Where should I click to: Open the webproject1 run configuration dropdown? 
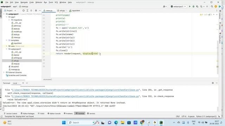coord(178,6)
